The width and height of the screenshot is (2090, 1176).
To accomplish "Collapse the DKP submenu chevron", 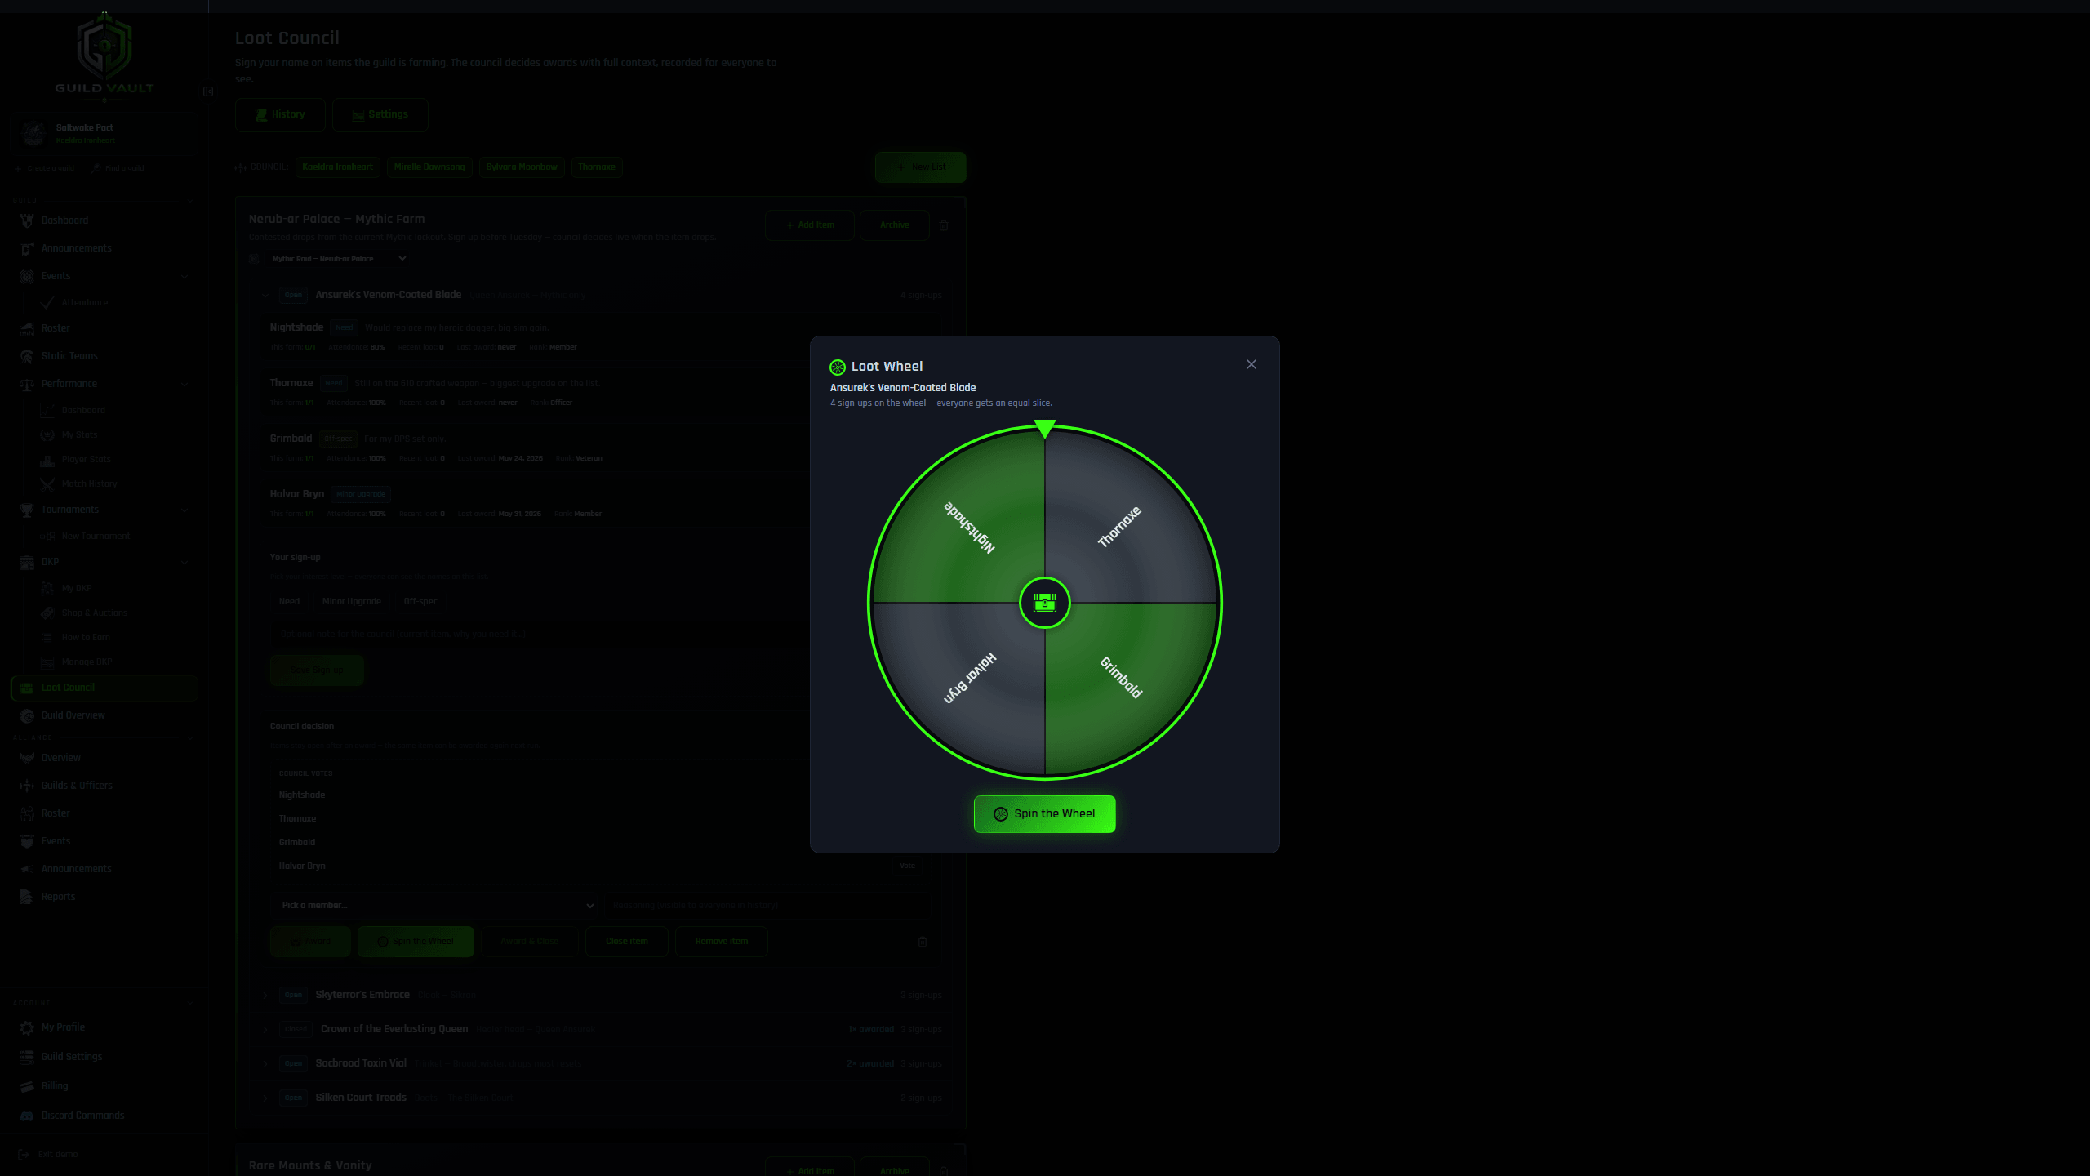I will pyautogui.click(x=185, y=562).
